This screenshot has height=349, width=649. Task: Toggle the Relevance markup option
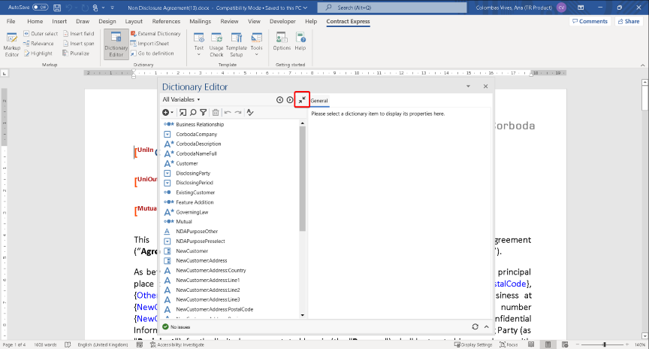tap(38, 44)
